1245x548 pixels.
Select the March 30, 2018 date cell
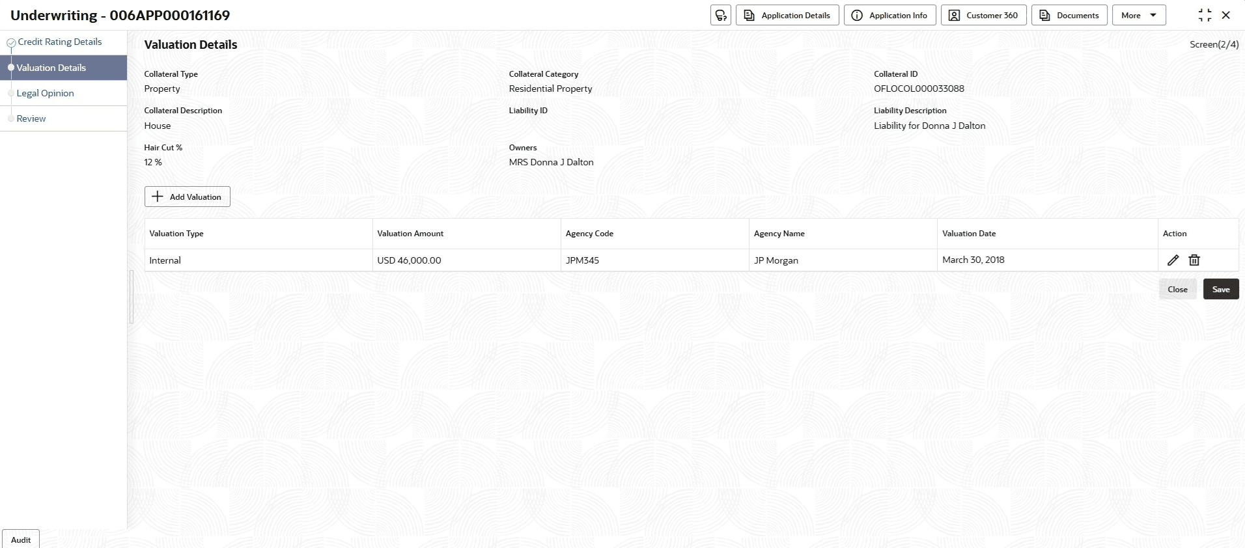pos(1047,260)
